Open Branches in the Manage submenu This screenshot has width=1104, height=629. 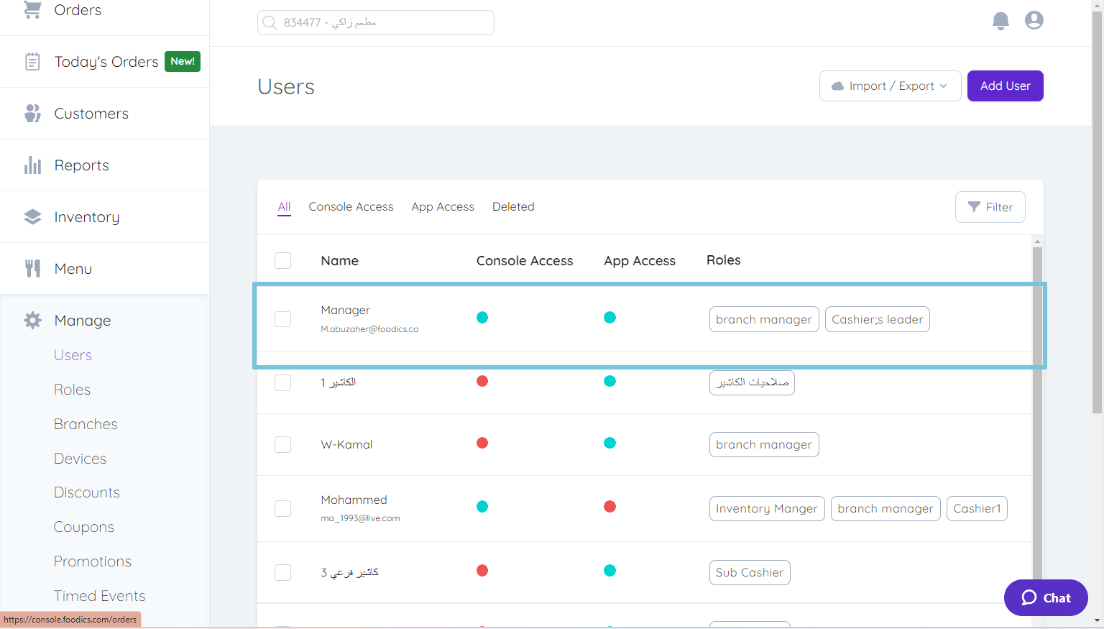(86, 424)
